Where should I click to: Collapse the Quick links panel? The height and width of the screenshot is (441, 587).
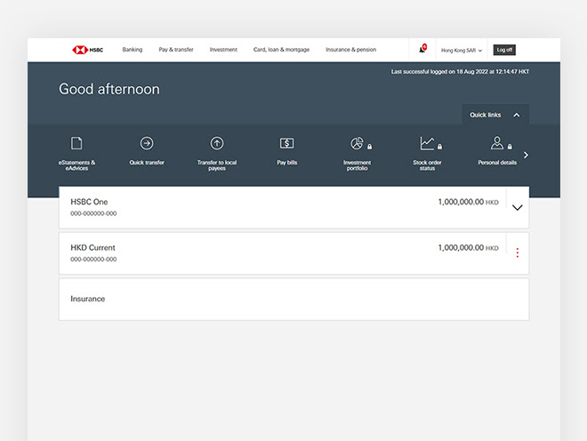click(495, 115)
